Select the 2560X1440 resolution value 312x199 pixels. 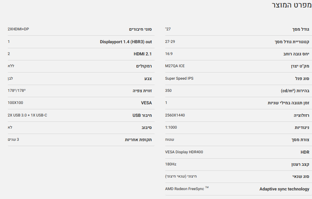click(175, 115)
